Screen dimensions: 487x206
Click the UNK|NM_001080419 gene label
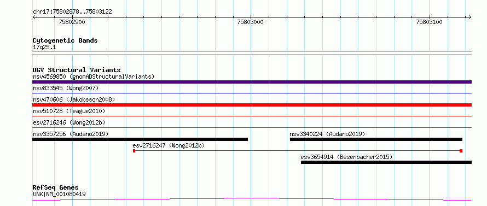(59, 194)
